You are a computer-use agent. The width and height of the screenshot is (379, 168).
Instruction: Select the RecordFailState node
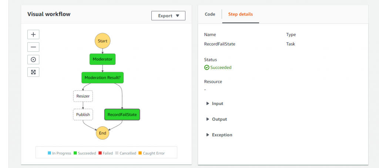(x=122, y=115)
